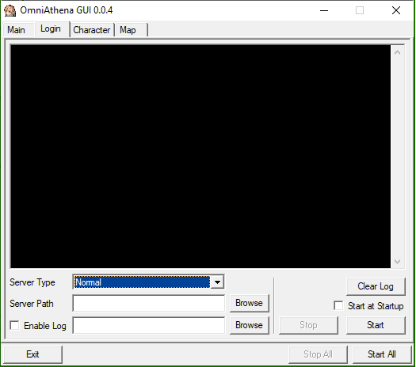Open the Character tab
The image size is (416, 367).
click(x=92, y=30)
